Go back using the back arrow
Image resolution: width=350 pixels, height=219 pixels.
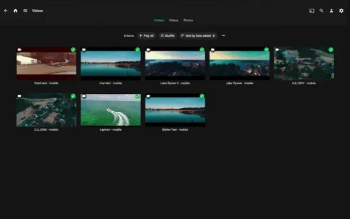point(6,10)
